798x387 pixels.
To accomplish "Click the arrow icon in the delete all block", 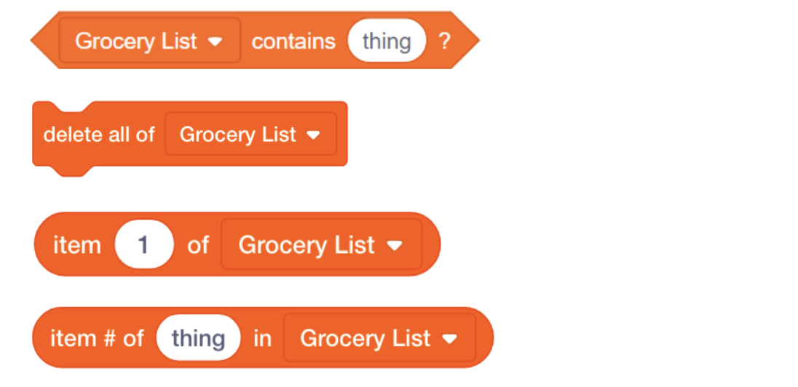I will coord(313,135).
